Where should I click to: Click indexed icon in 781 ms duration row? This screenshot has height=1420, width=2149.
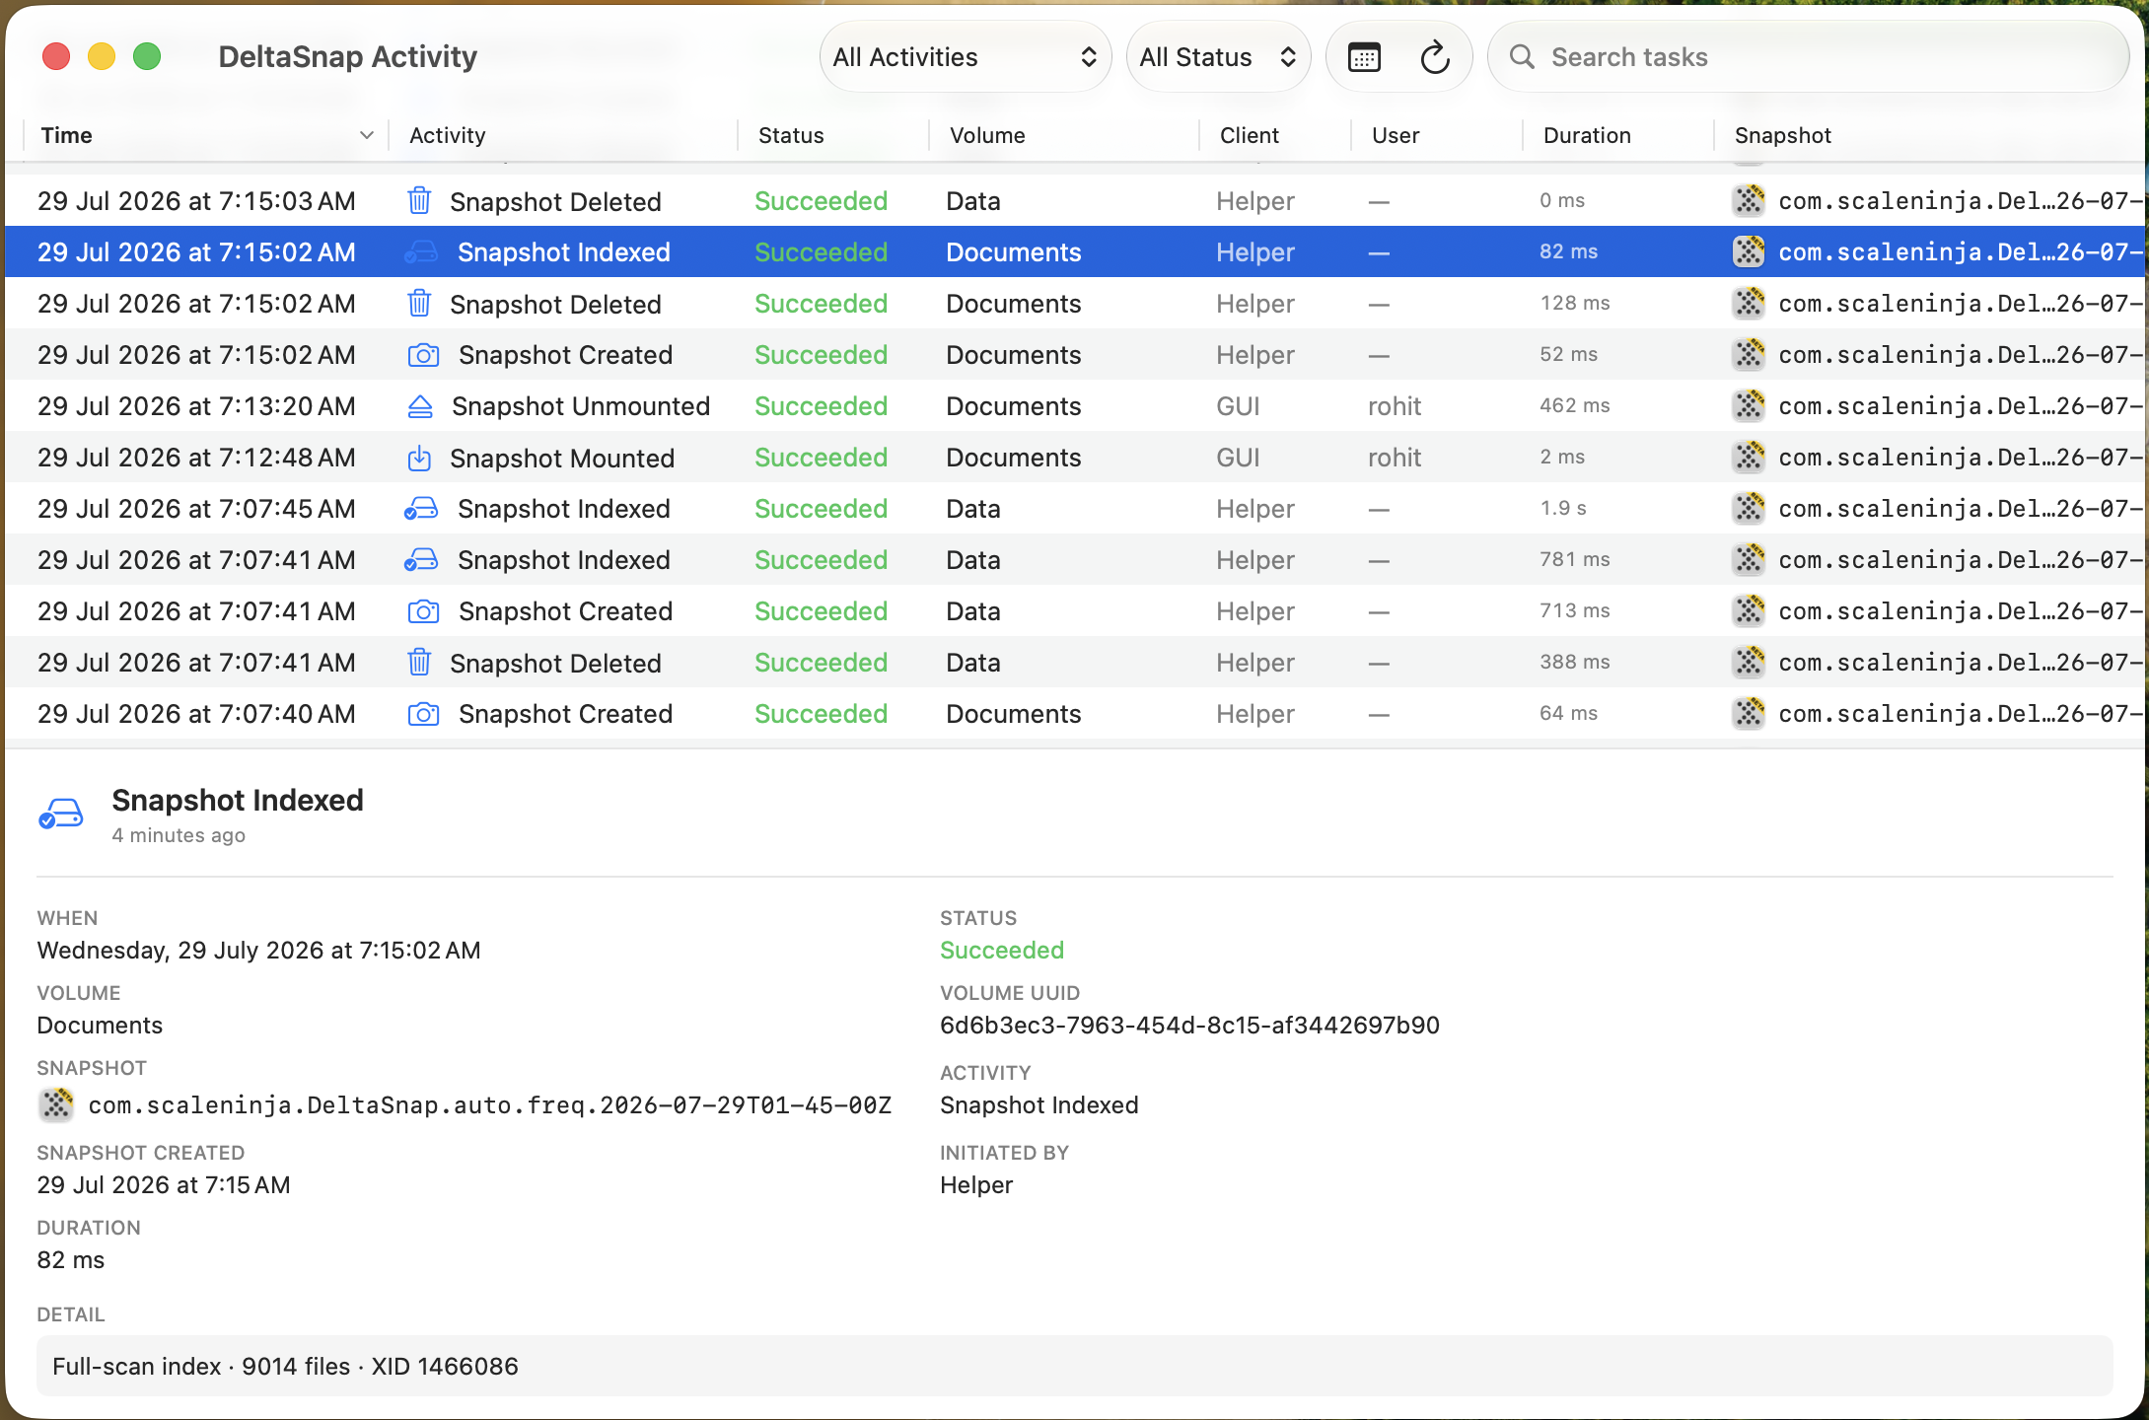[421, 560]
